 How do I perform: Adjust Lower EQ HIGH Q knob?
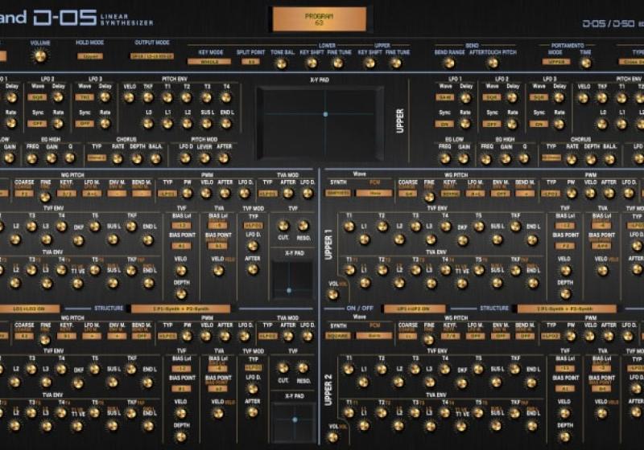(70, 158)
